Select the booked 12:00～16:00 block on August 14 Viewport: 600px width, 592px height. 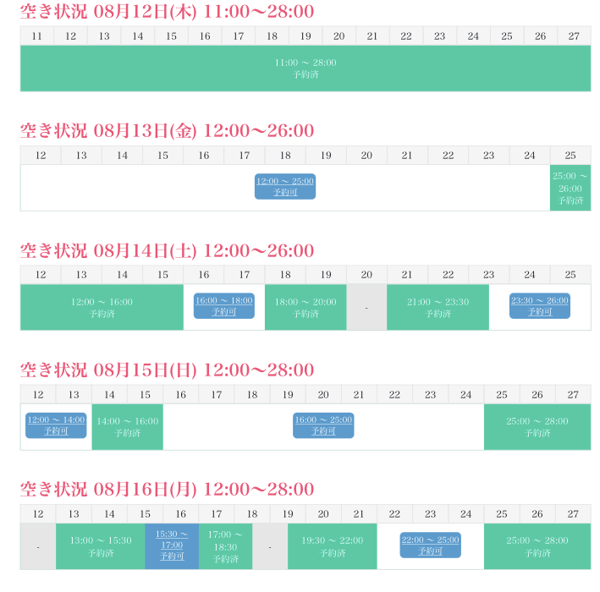[x=102, y=307]
